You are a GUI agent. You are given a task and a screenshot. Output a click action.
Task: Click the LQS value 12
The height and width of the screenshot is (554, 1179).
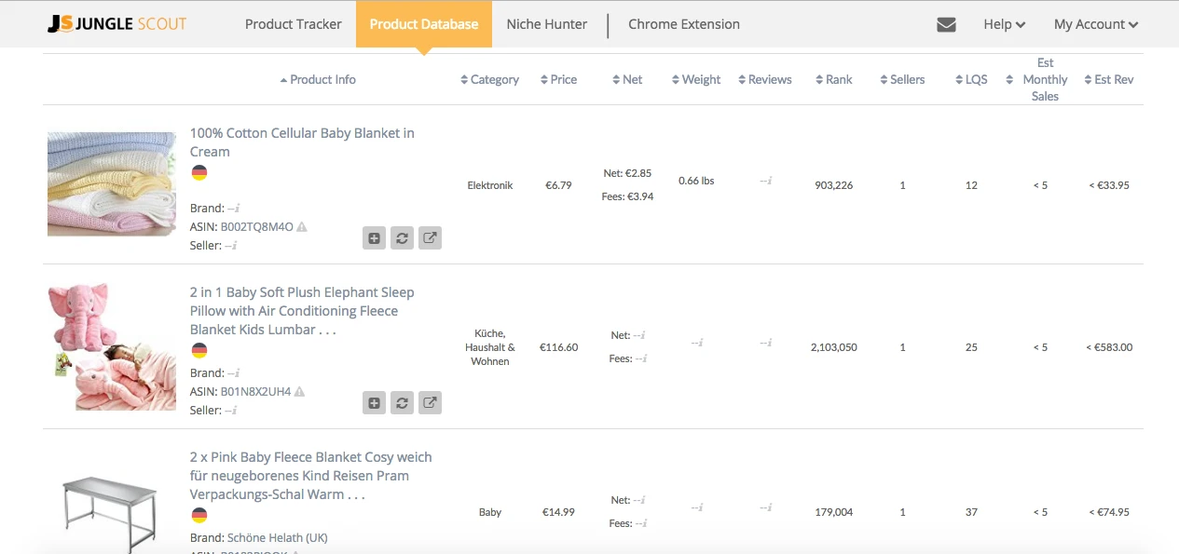coord(971,185)
